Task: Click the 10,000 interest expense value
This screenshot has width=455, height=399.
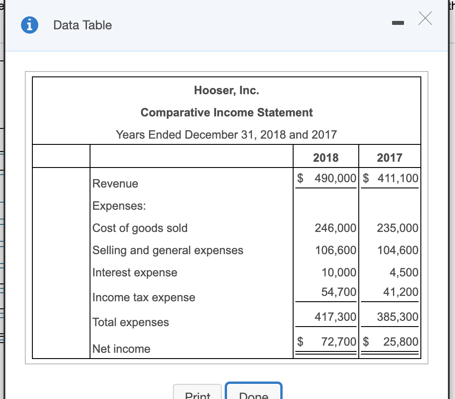Action: point(339,272)
